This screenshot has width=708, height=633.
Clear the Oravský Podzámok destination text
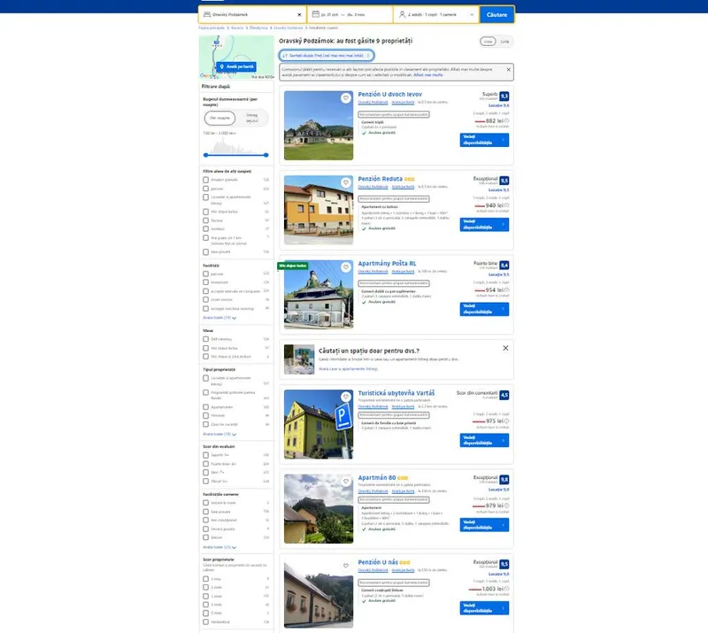(298, 15)
